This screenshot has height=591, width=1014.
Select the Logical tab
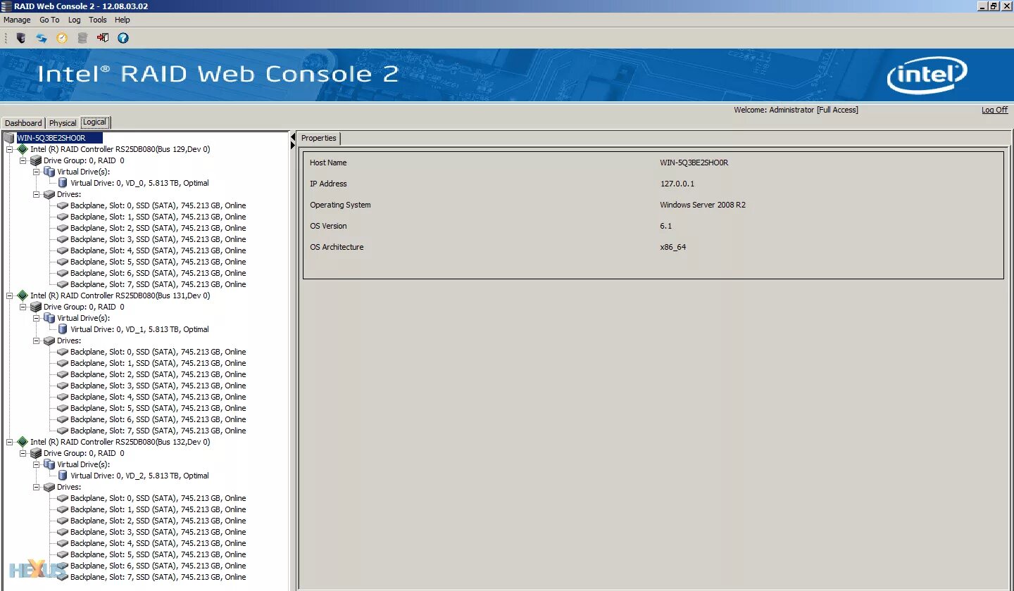point(95,122)
